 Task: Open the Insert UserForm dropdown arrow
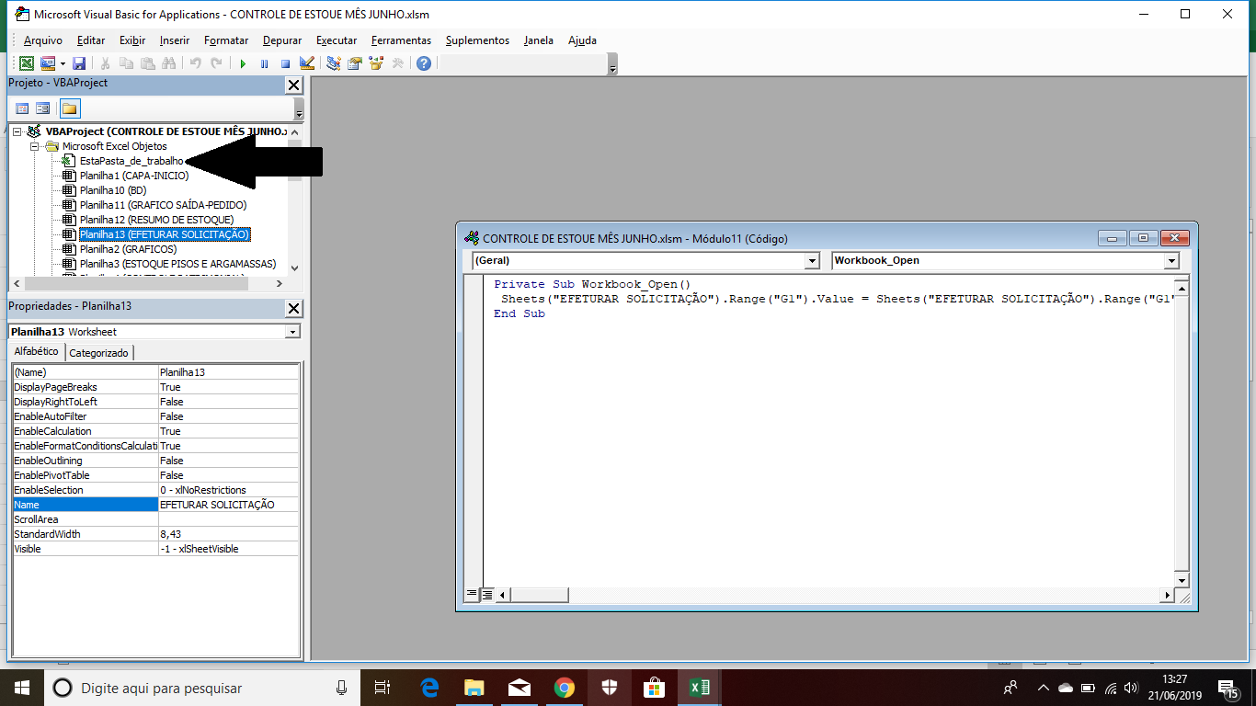click(63, 63)
